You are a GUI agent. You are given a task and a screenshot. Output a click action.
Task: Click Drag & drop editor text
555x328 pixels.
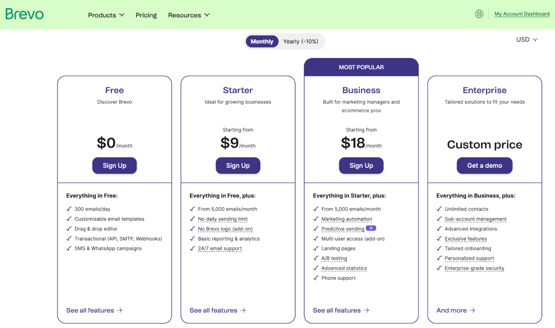[96, 229]
